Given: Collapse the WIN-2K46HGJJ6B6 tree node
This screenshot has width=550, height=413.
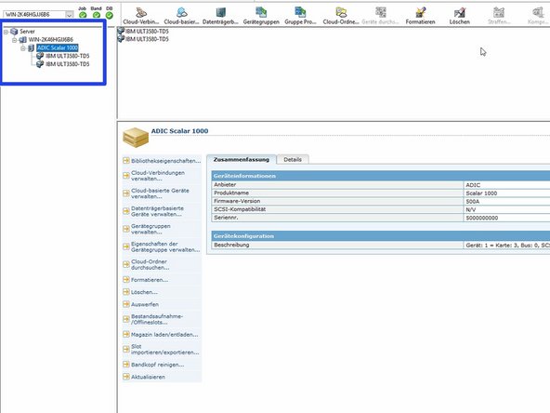Looking at the screenshot, I should [14, 40].
